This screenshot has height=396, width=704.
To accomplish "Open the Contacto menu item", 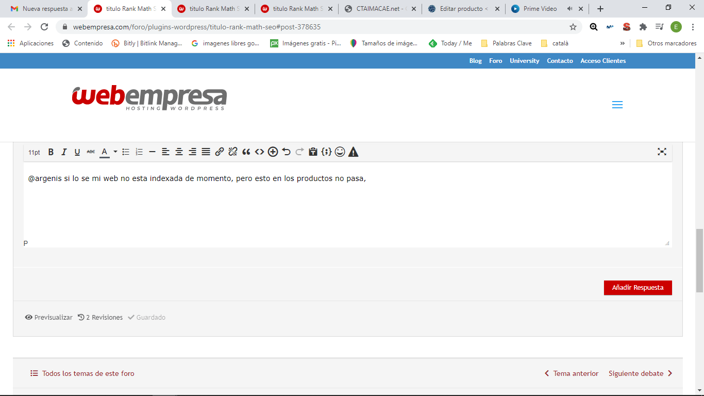I will [x=560, y=61].
